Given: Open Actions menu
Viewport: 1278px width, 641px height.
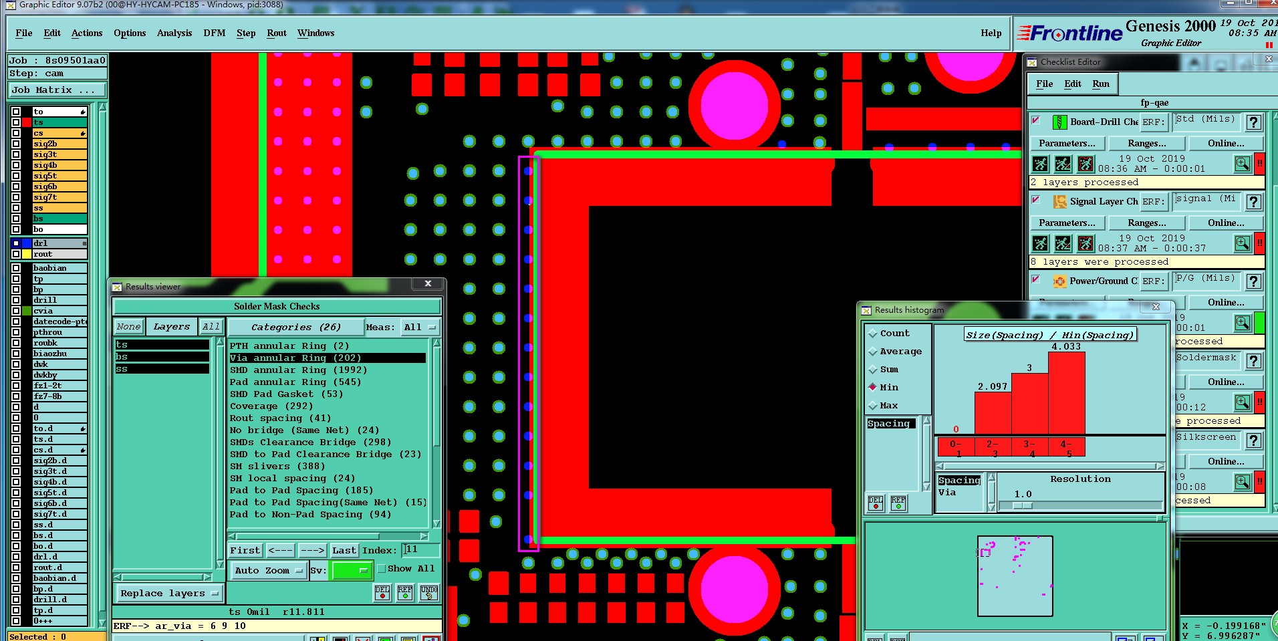Looking at the screenshot, I should click(x=87, y=33).
